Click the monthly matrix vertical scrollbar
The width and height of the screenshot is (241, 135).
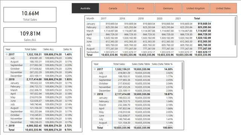click(x=235, y=31)
